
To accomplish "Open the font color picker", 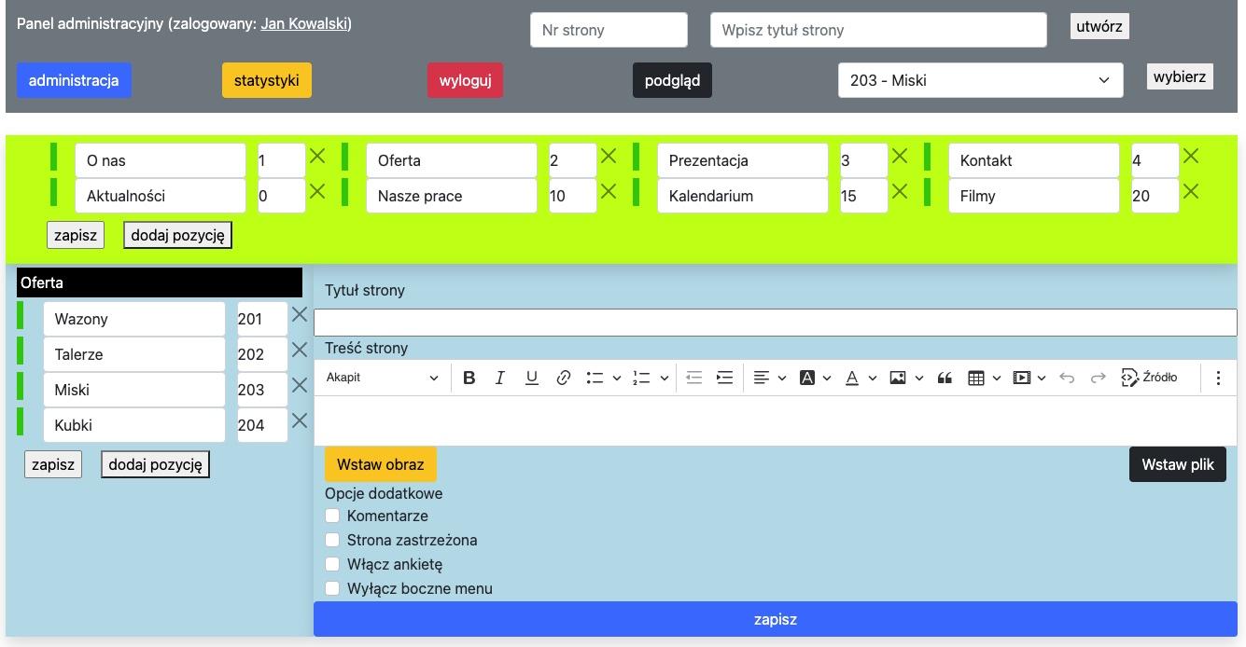I will click(x=860, y=378).
